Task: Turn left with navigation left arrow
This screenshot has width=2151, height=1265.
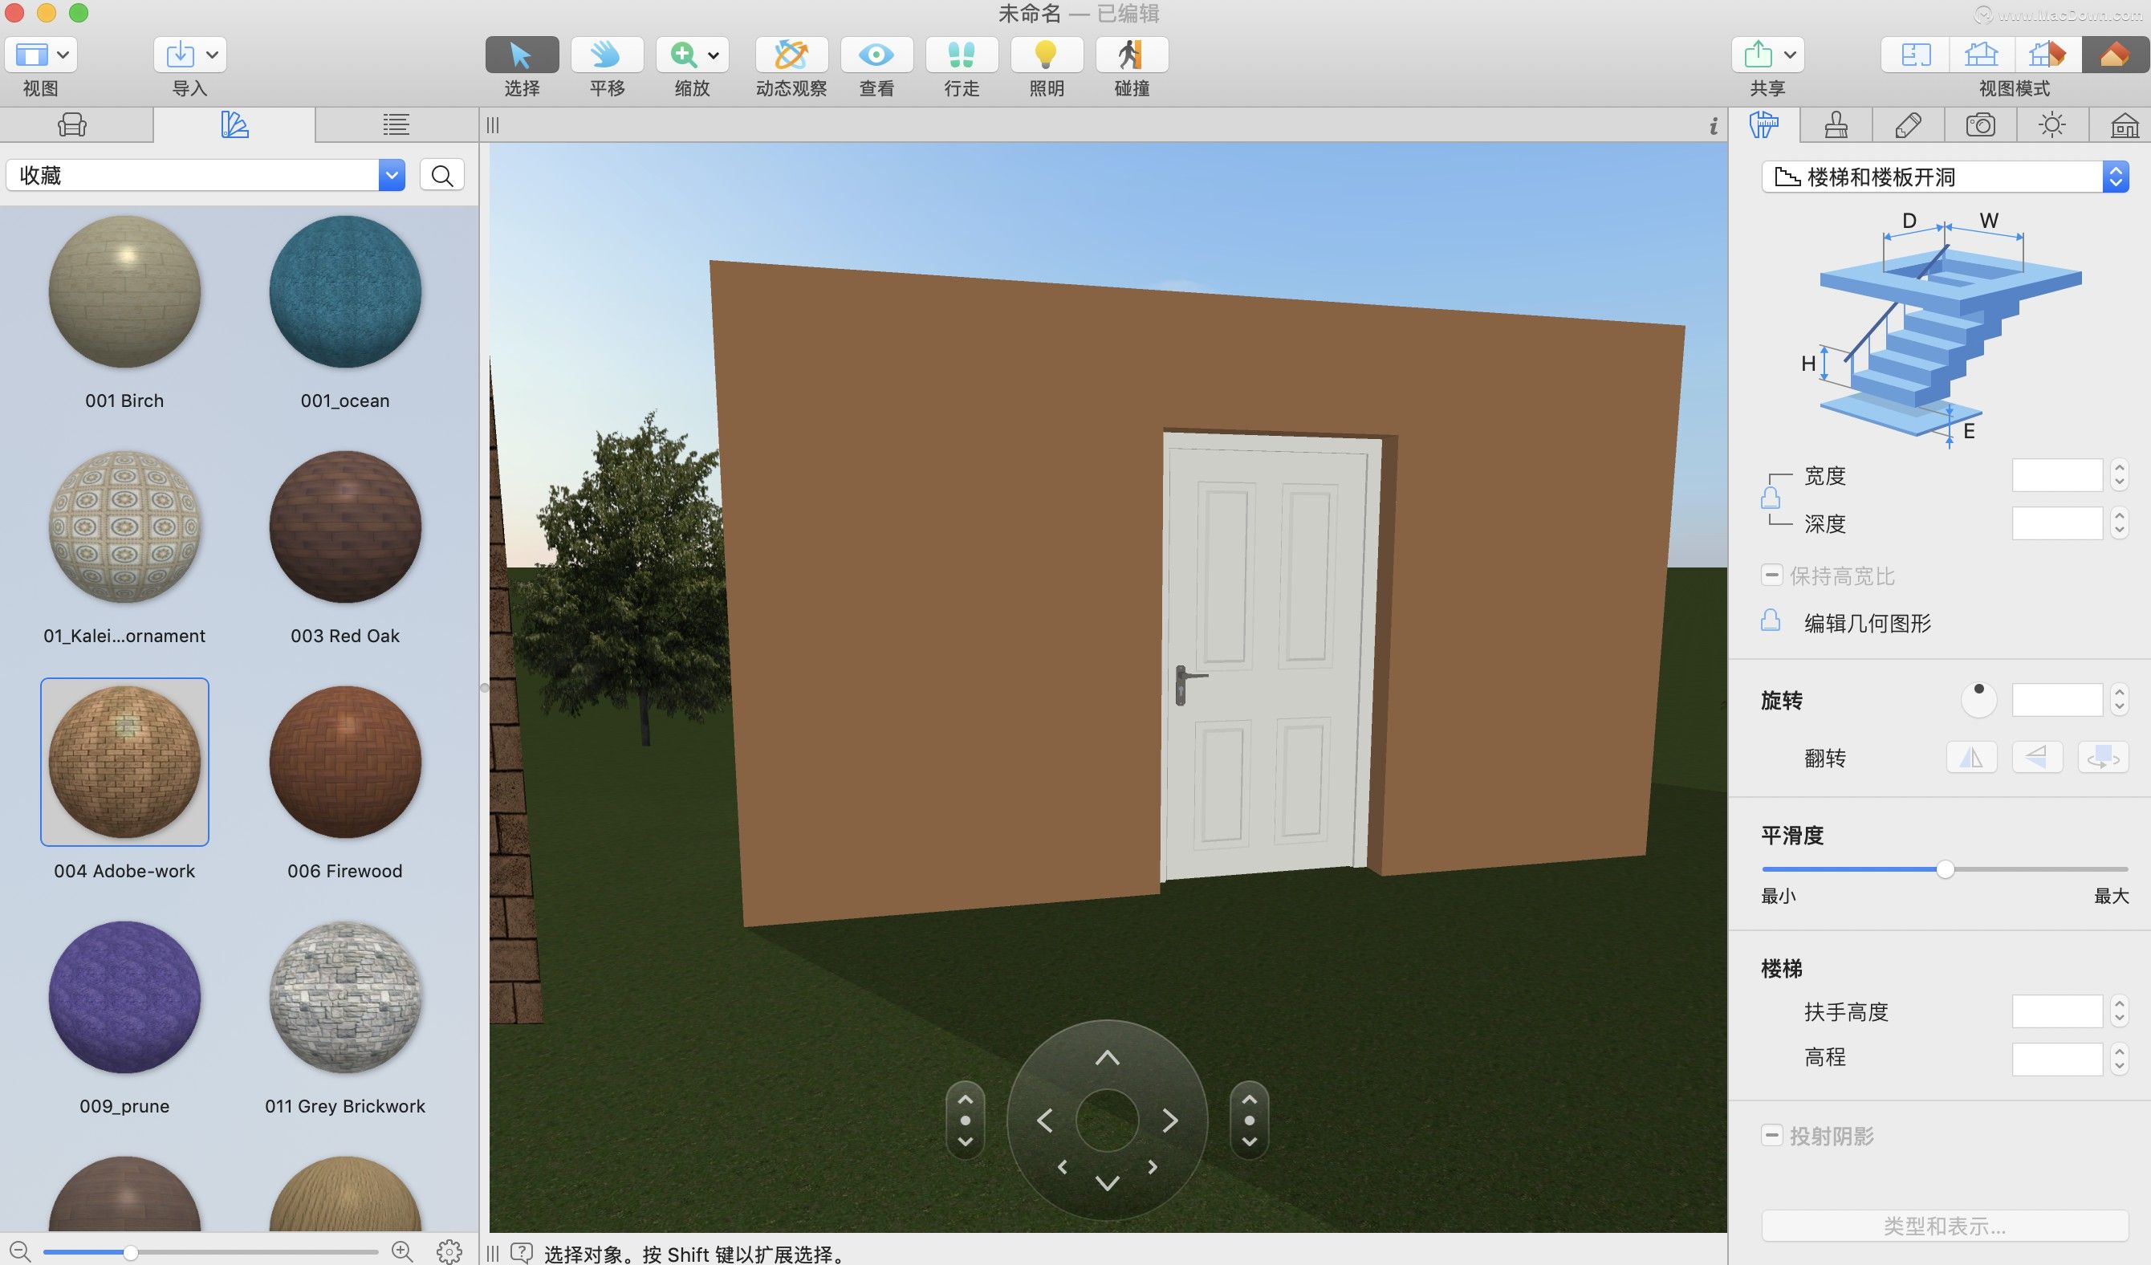Action: (1044, 1120)
